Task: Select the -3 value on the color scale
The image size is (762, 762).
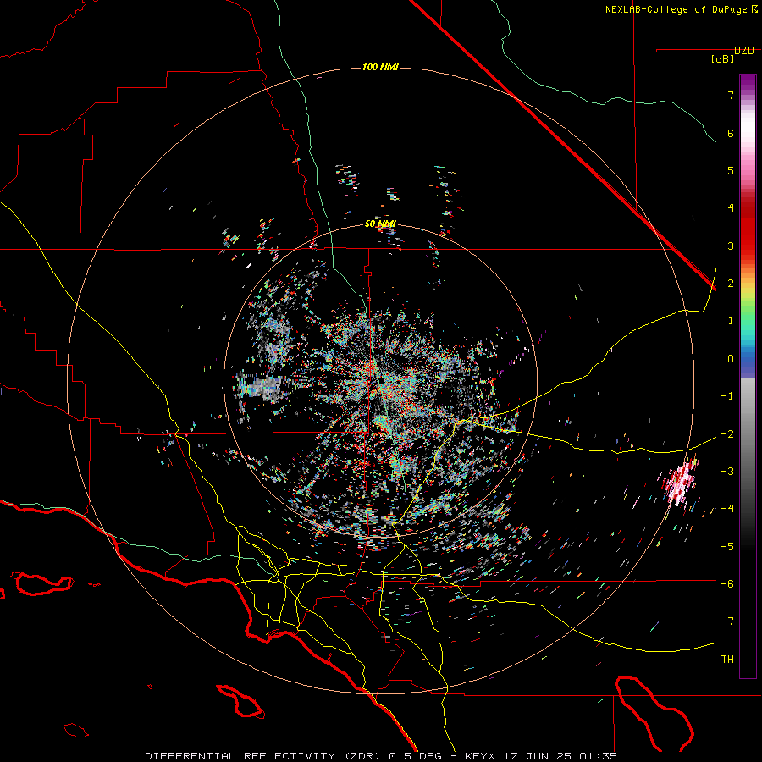Action: click(x=727, y=472)
